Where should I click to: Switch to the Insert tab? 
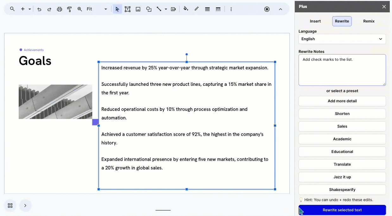[x=315, y=21]
